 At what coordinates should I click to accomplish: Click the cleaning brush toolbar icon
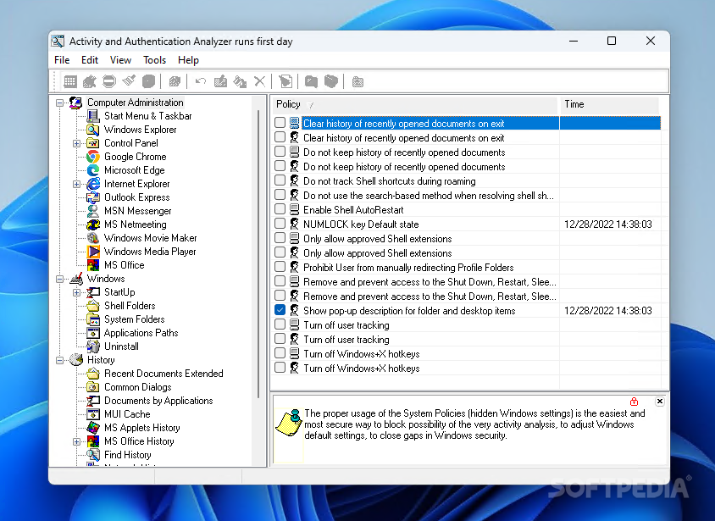(x=129, y=81)
